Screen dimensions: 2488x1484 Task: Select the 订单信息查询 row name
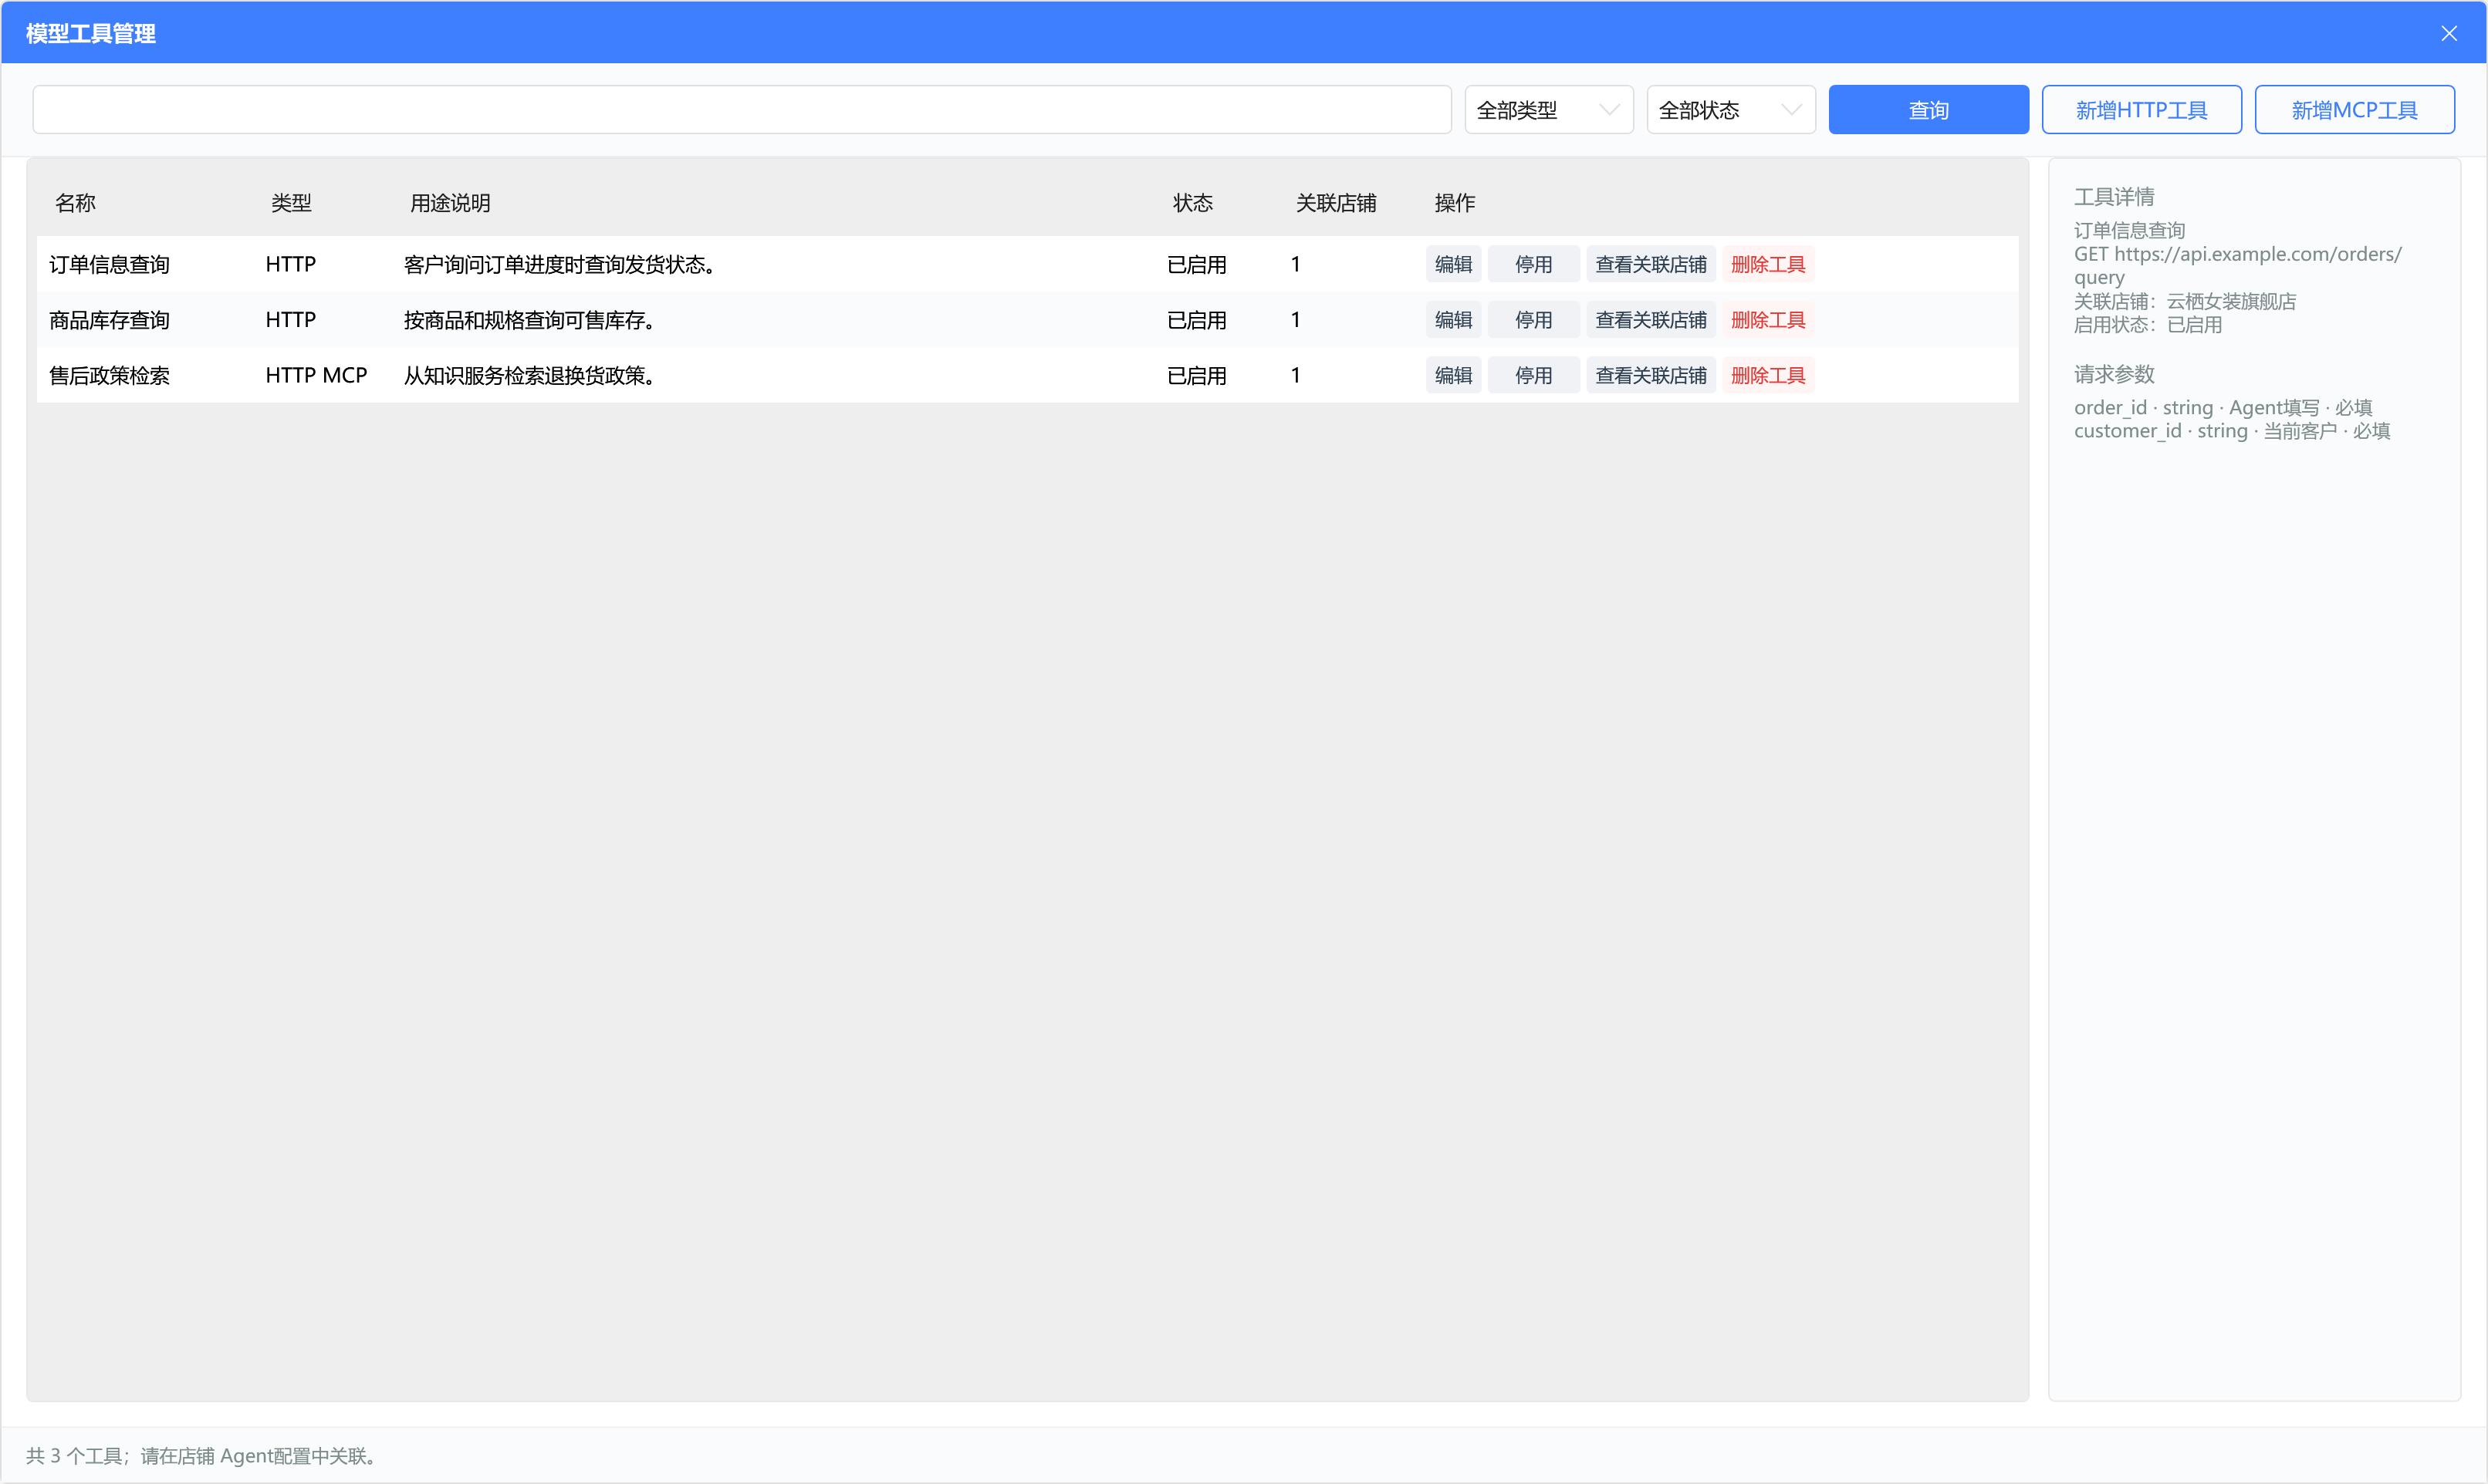109,265
